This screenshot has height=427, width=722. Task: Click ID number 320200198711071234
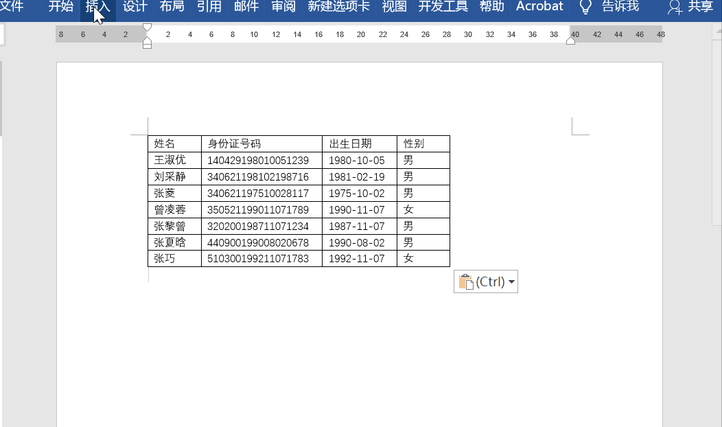[x=258, y=226]
